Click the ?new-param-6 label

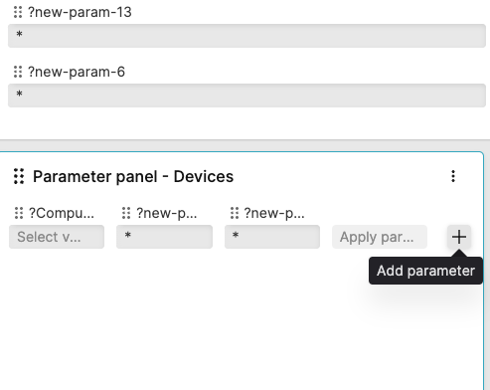tap(77, 72)
